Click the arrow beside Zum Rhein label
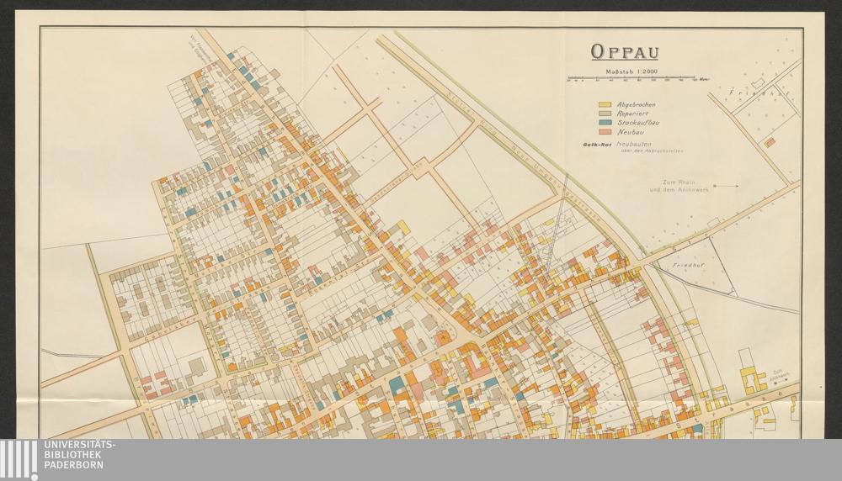The image size is (842, 481). (727, 185)
